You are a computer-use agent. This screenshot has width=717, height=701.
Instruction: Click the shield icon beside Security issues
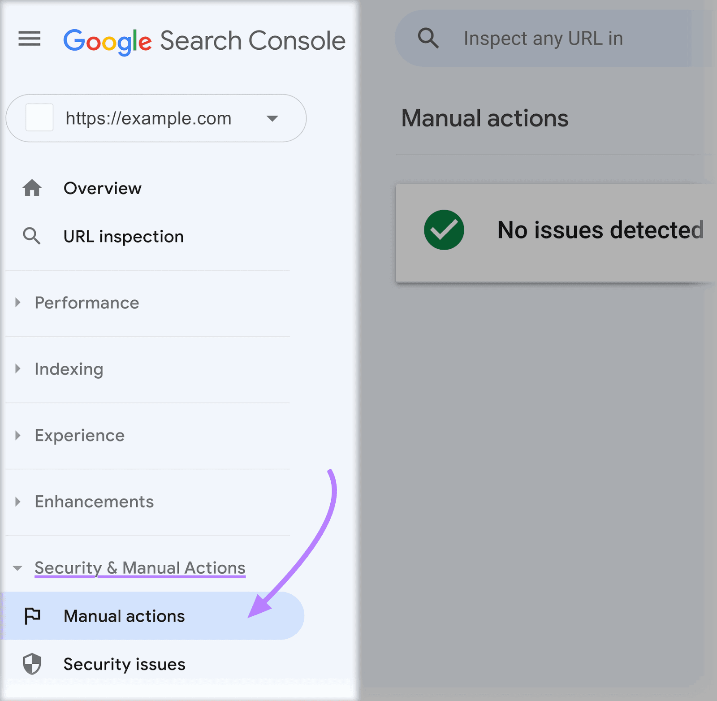click(x=33, y=664)
